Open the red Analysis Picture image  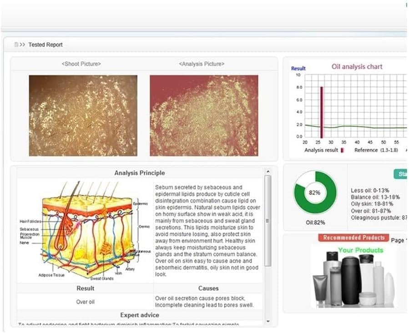(x=204, y=116)
